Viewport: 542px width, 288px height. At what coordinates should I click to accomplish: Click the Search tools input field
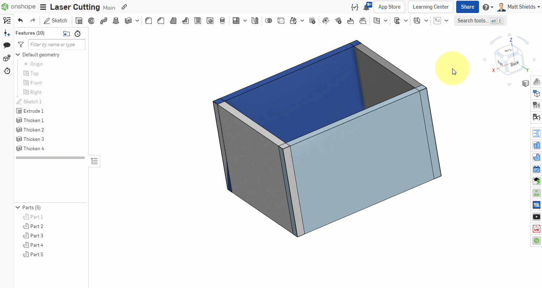point(474,21)
